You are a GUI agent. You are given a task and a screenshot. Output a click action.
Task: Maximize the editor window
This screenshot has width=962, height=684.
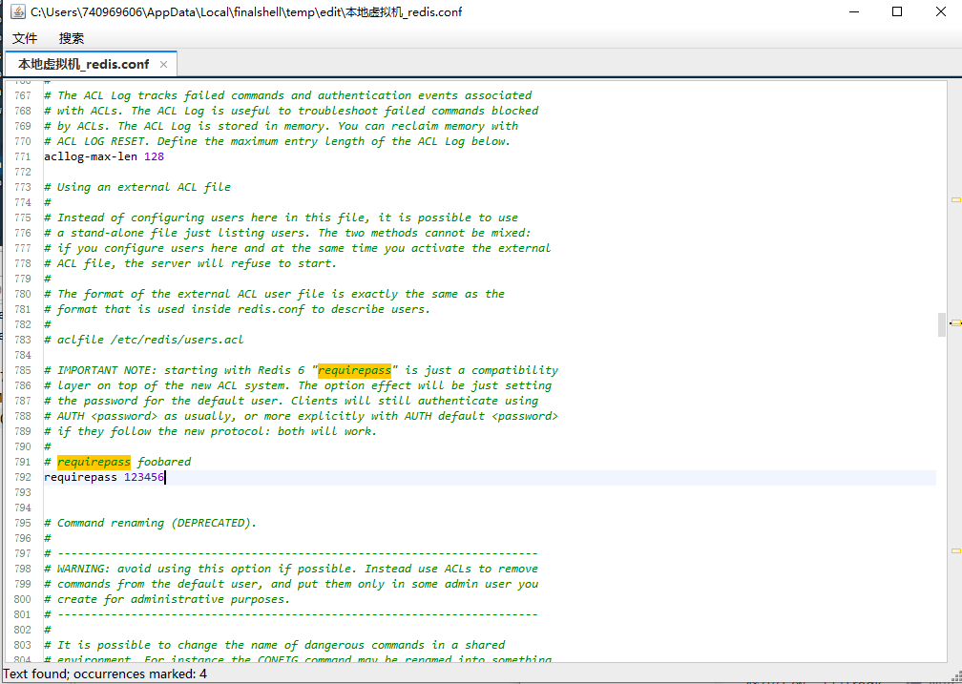click(897, 12)
